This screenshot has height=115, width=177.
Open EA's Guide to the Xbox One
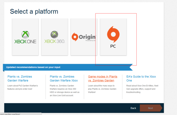pos(141,79)
